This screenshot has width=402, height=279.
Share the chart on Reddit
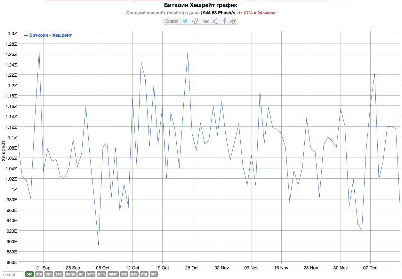(x=195, y=21)
